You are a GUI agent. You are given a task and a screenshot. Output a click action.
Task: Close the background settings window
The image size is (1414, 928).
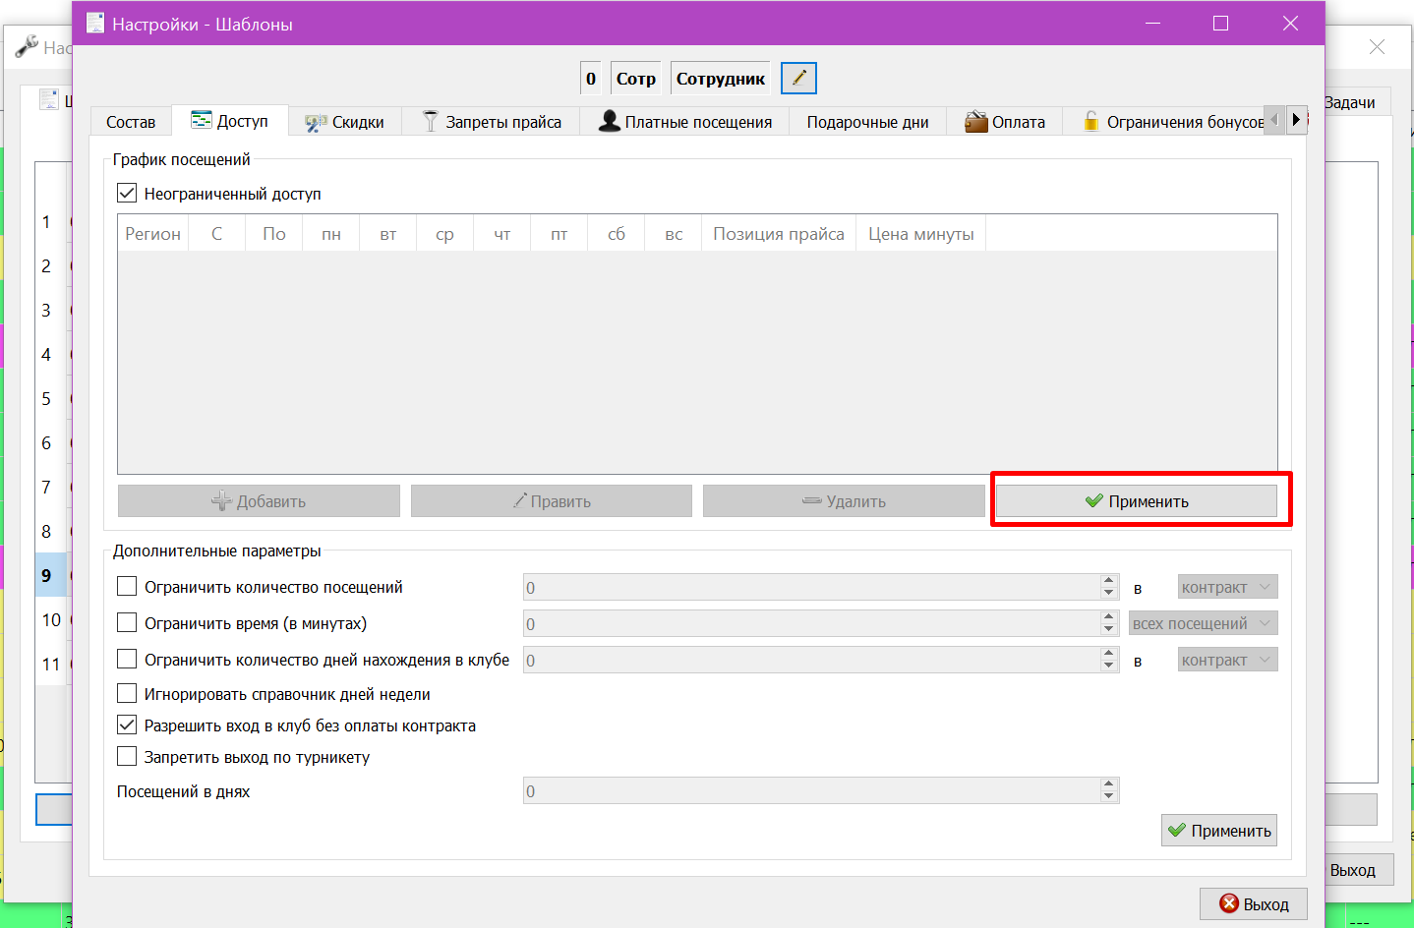pos(1377,47)
